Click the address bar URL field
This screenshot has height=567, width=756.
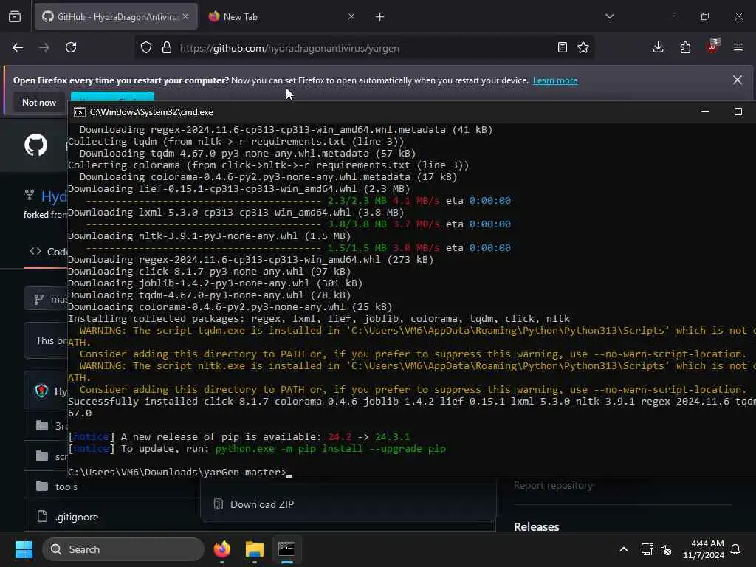364,48
